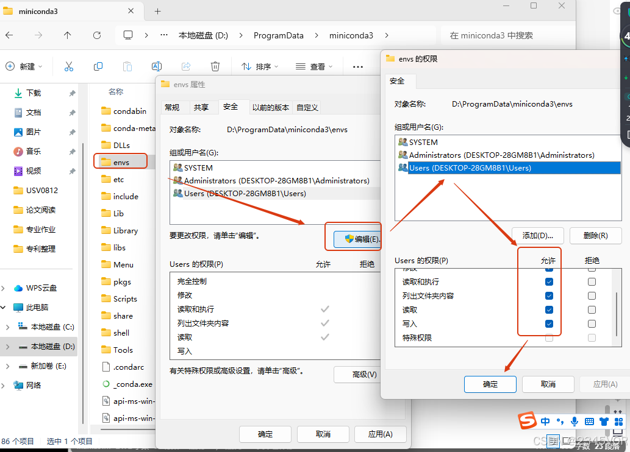Click the Refresh icon in the navigation bar
The width and height of the screenshot is (630, 452).
(x=97, y=35)
